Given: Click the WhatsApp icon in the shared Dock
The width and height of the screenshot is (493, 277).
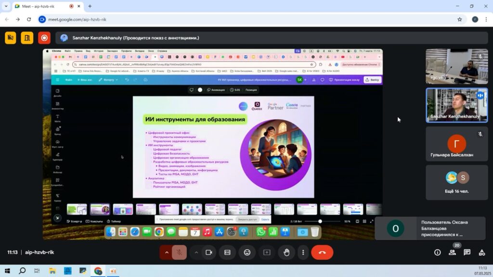Looking at the screenshot, I should tap(260, 232).
